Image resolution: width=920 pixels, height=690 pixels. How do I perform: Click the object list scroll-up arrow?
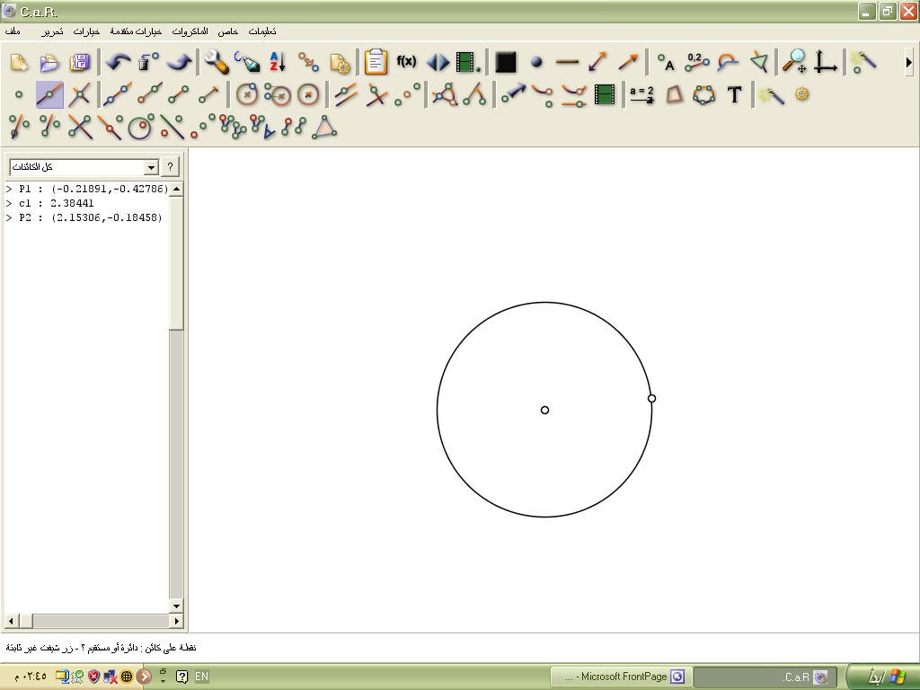176,189
